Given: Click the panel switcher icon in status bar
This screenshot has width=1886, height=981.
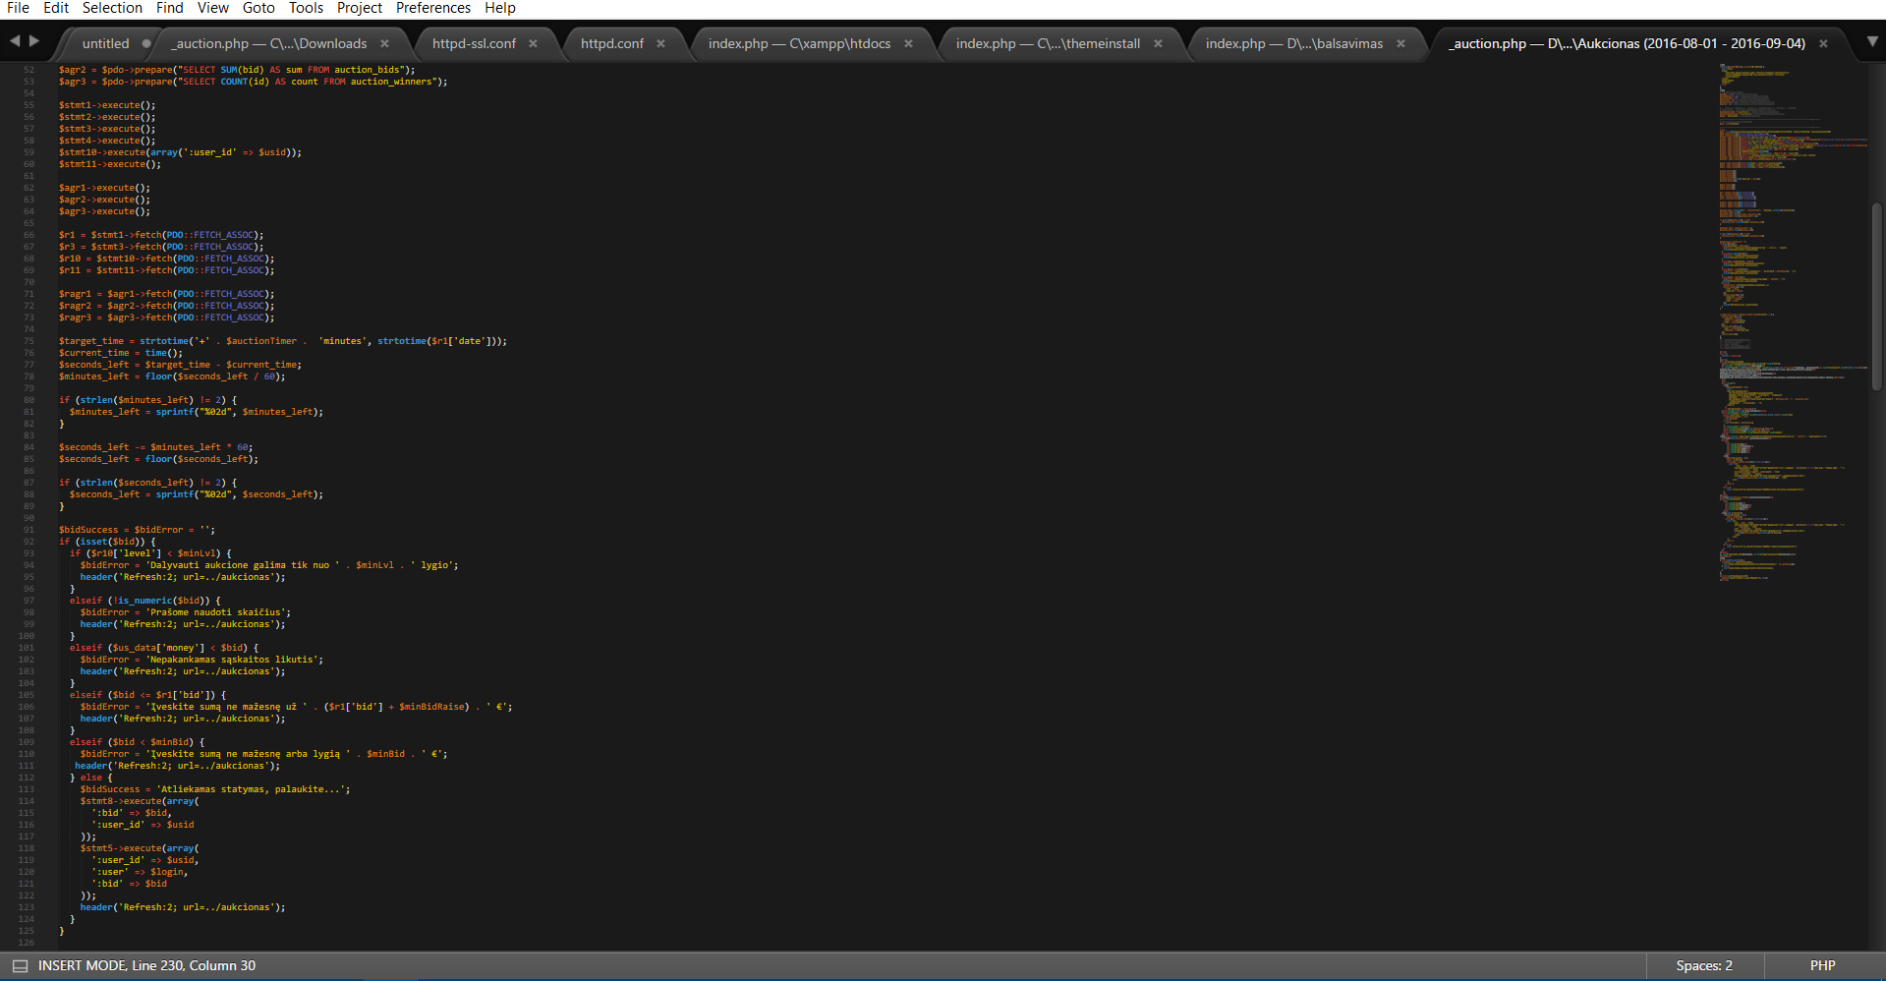Looking at the screenshot, I should [20, 966].
